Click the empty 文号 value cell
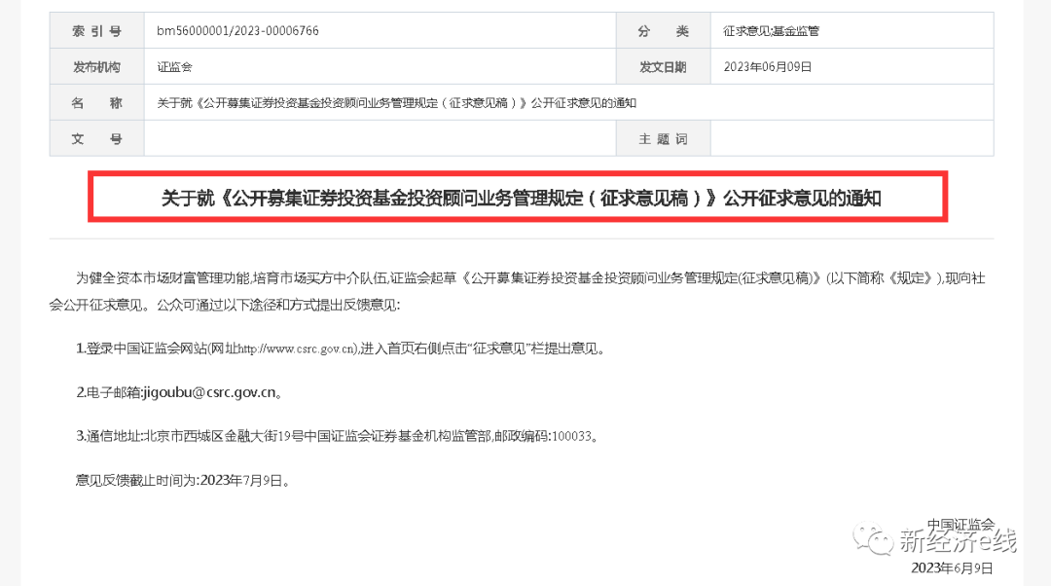 381,139
